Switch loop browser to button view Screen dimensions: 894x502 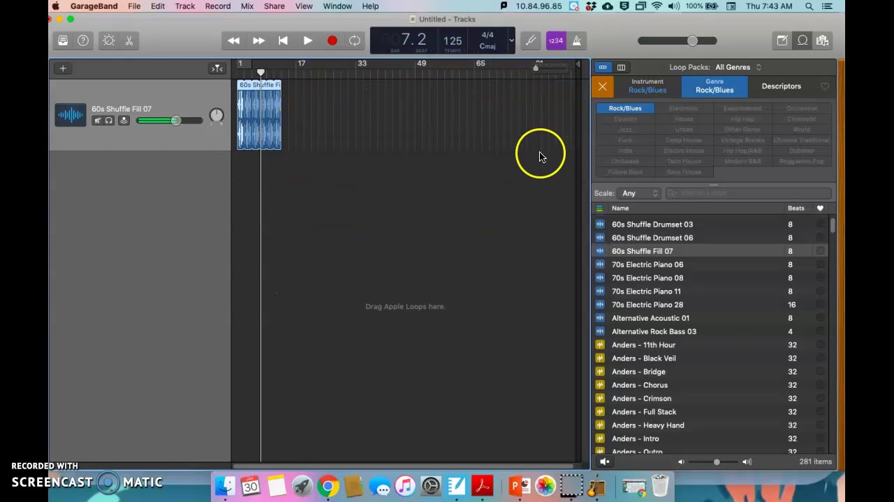603,67
